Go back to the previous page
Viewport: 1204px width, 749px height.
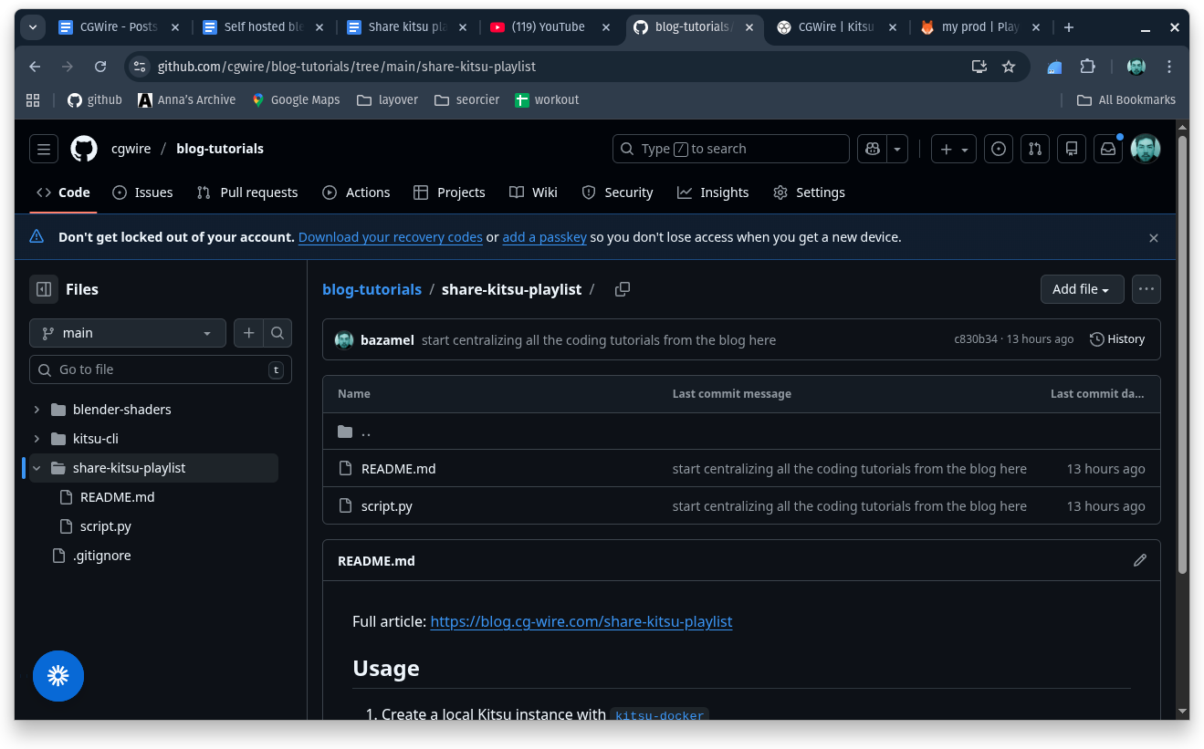(x=35, y=67)
